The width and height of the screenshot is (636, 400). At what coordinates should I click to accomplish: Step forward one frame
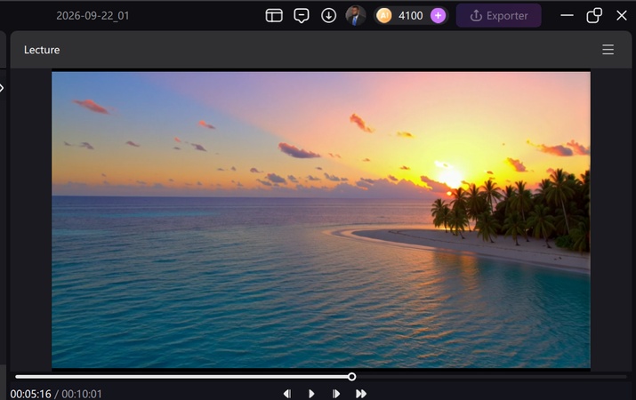(336, 394)
